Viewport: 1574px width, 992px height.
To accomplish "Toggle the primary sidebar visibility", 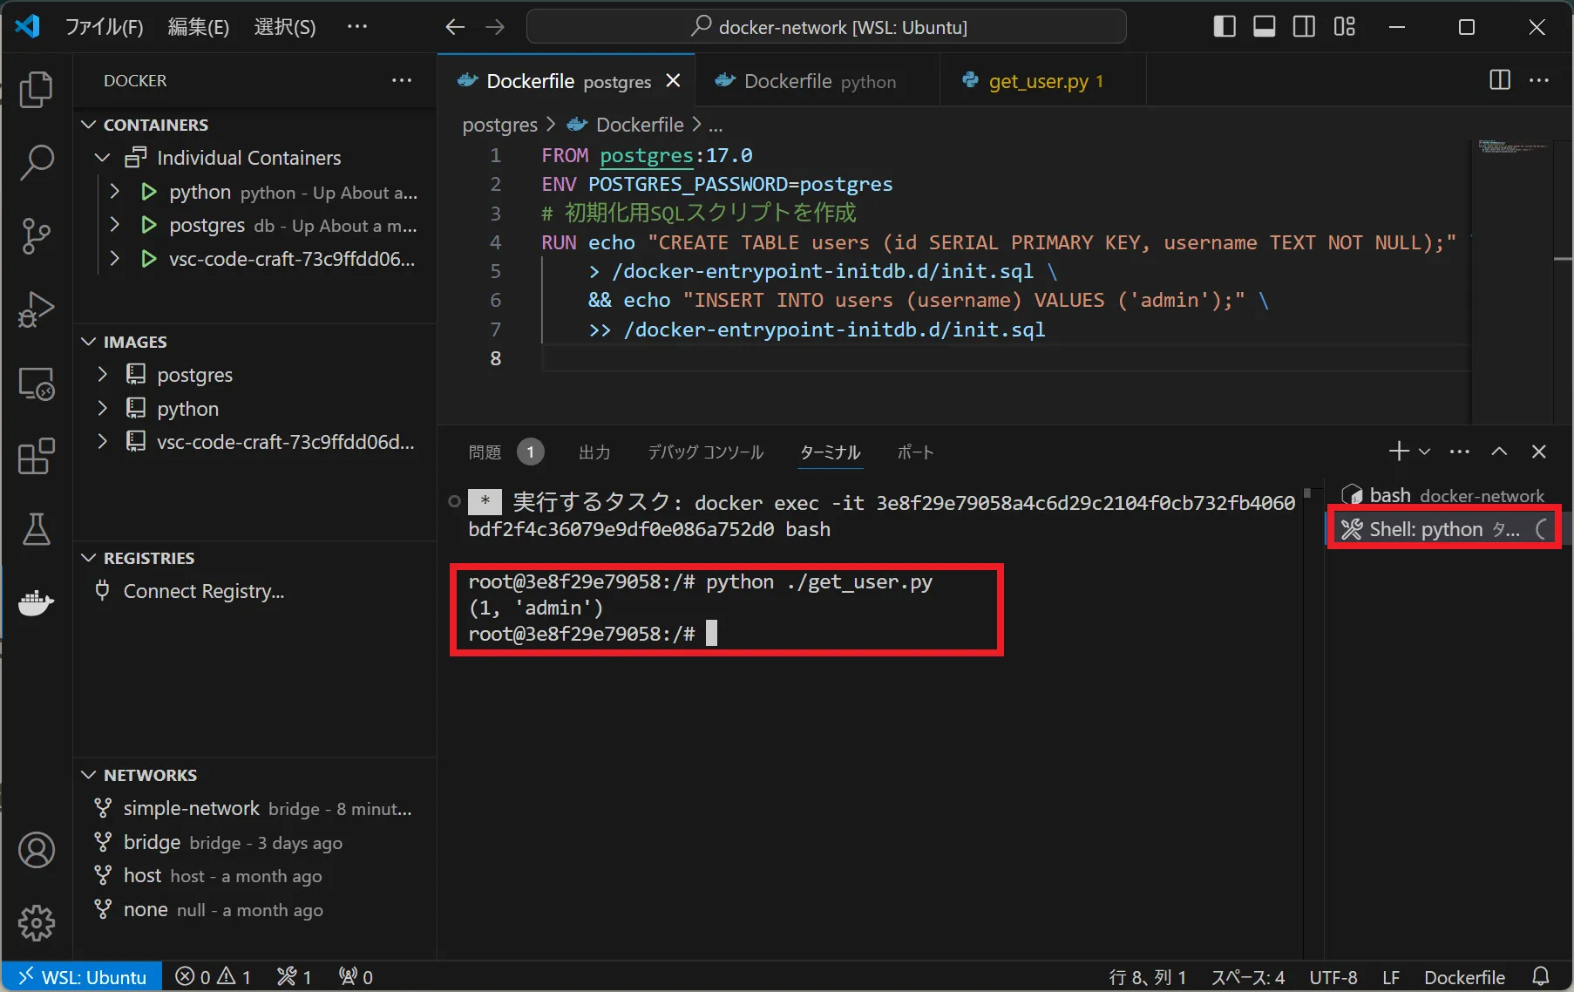I will point(1224,26).
